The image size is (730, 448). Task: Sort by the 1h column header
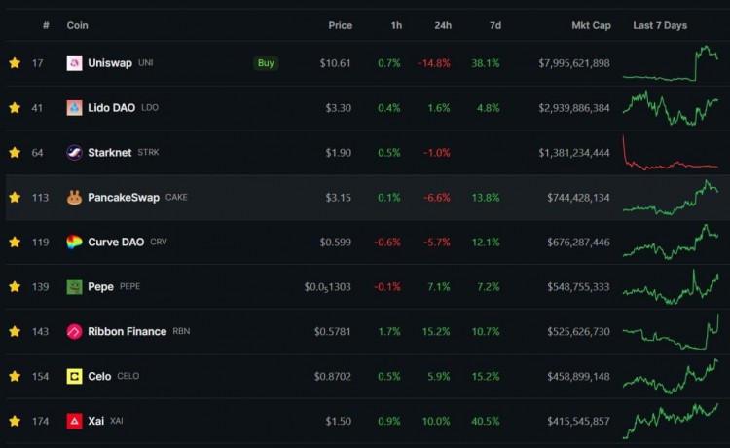[x=396, y=25]
